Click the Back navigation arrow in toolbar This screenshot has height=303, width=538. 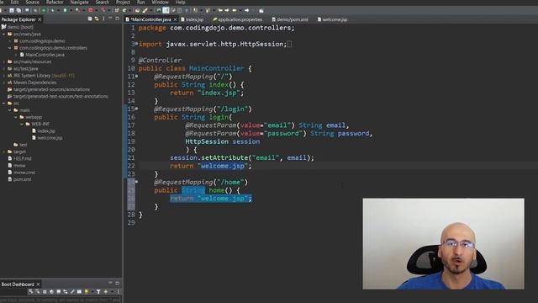coord(234,10)
